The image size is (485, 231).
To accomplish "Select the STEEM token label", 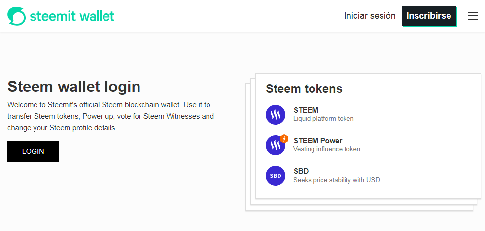I will [x=306, y=110].
